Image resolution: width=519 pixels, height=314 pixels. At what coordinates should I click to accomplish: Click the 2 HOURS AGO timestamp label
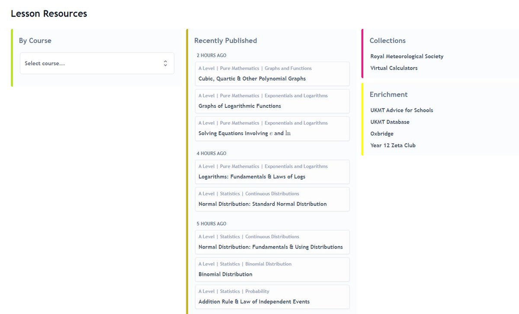(x=211, y=55)
